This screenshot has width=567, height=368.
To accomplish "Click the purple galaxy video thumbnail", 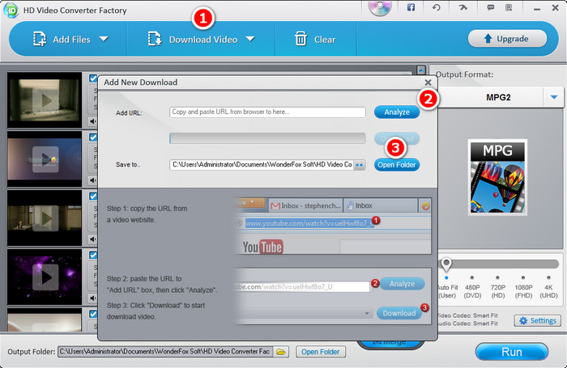I will (45, 277).
